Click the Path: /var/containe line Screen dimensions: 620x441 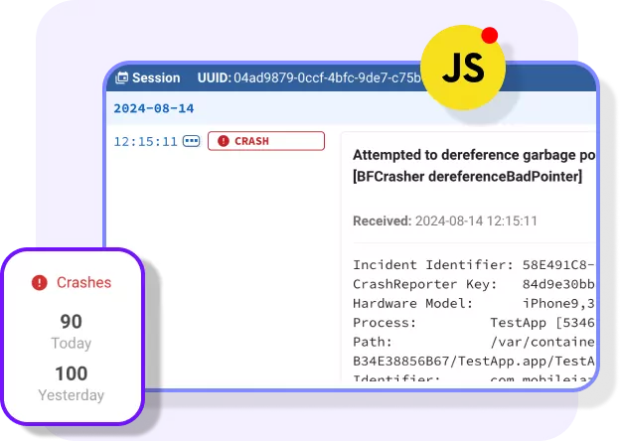pos(474,342)
